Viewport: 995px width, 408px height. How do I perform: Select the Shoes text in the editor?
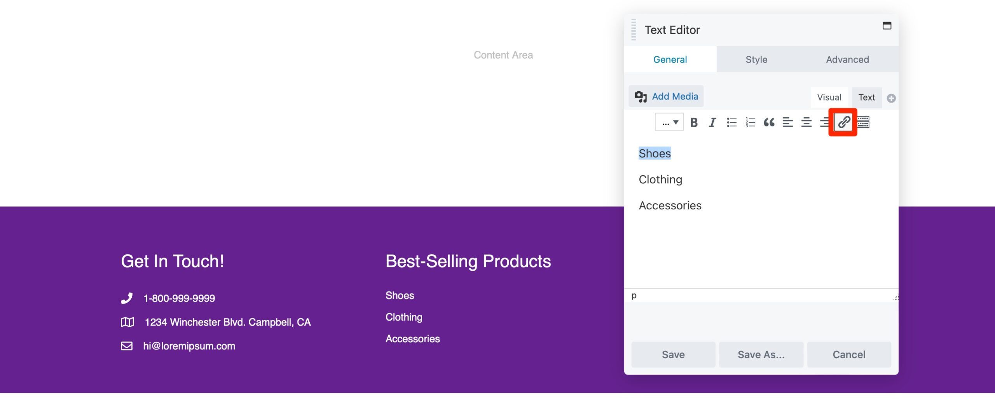pos(655,153)
